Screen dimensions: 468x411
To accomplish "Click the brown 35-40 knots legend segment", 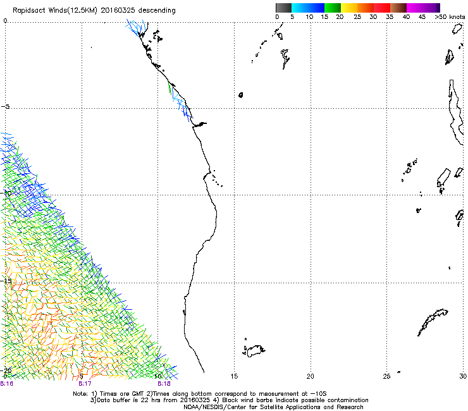I will coord(398,8).
